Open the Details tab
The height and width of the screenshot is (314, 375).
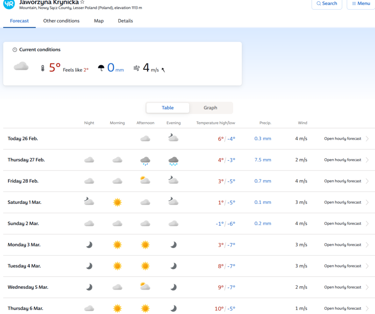click(125, 21)
